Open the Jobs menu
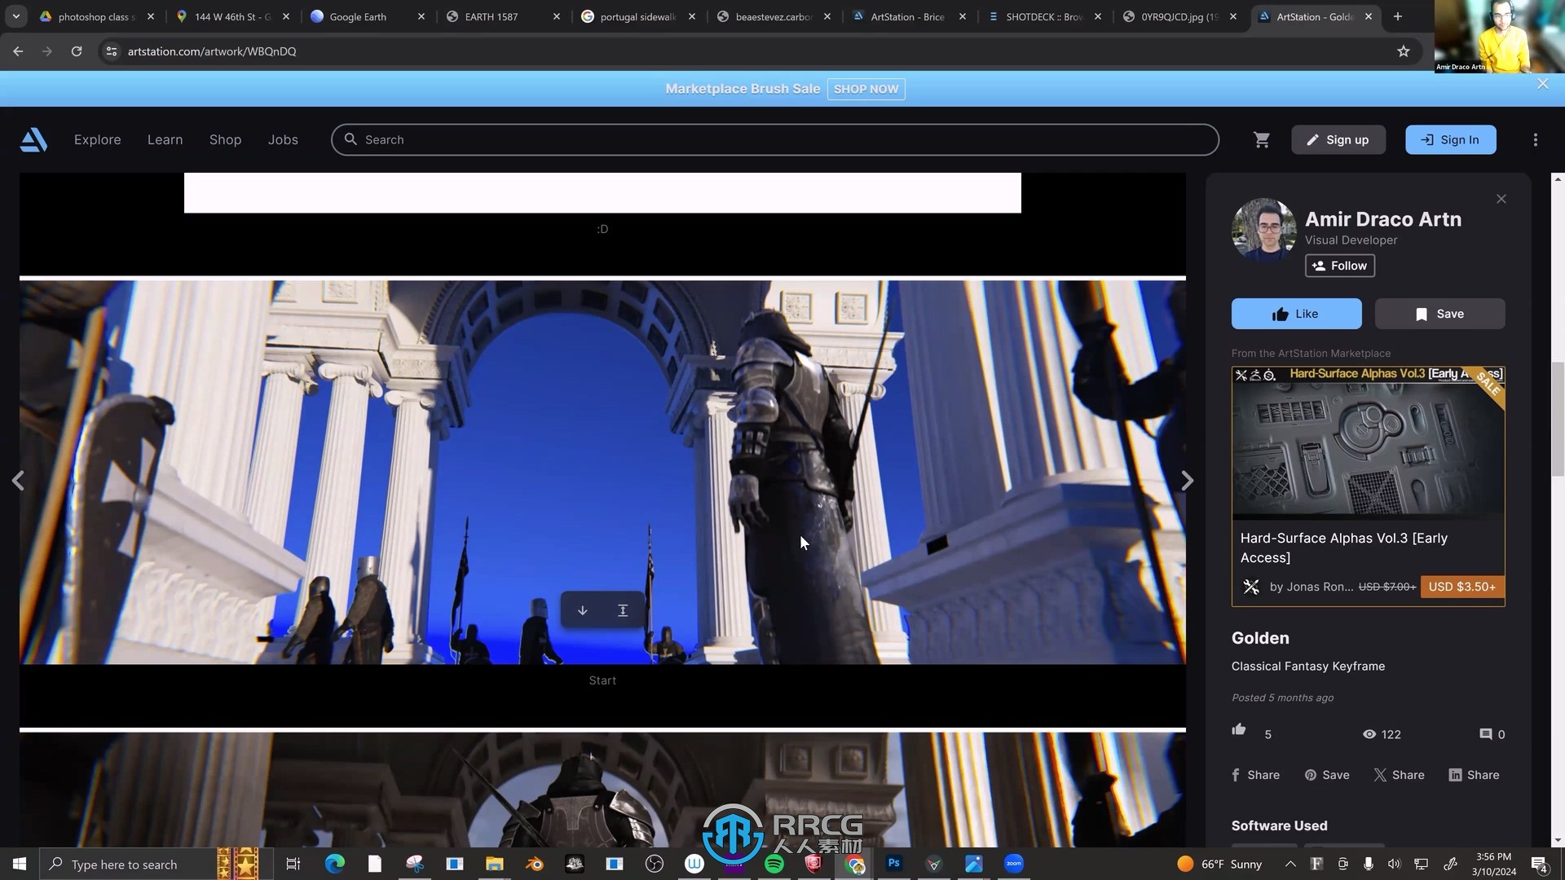Image resolution: width=1565 pixels, height=880 pixels. [x=283, y=140]
